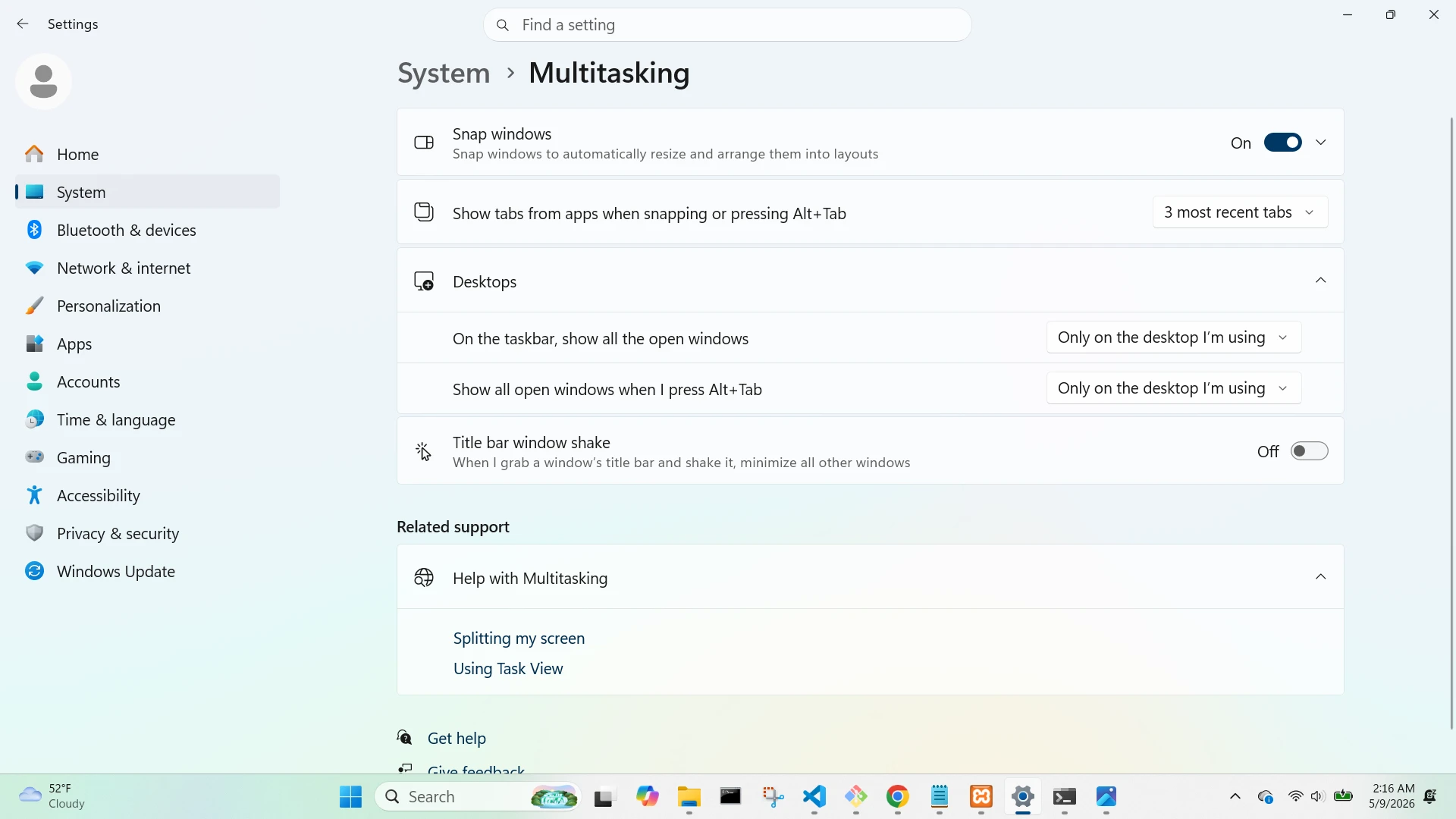1456x819 pixels.
Task: Click the Settings gear on the taskbar
Action: pos(1023,797)
